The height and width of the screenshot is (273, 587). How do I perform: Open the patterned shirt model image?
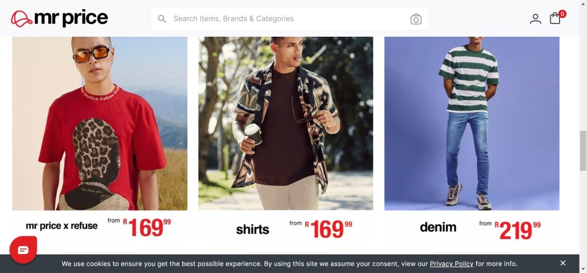tap(285, 123)
